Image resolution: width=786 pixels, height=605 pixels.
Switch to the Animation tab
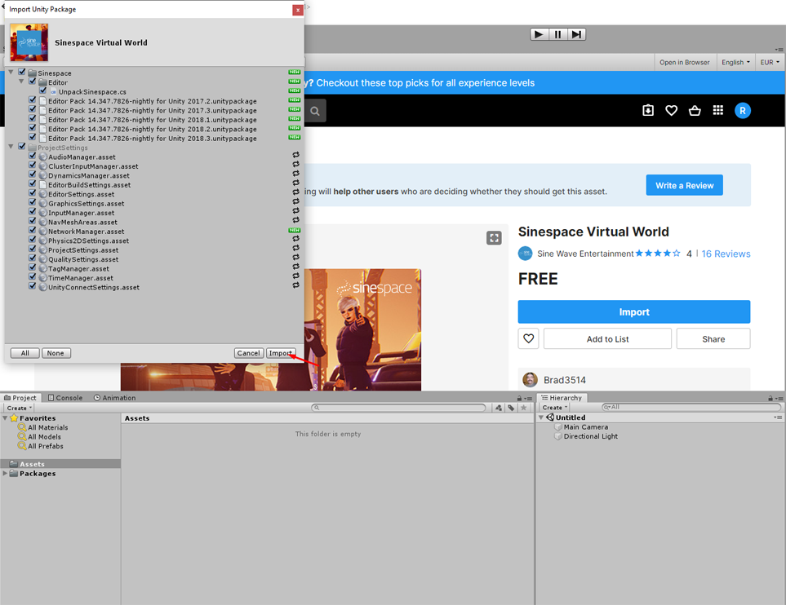pos(115,398)
